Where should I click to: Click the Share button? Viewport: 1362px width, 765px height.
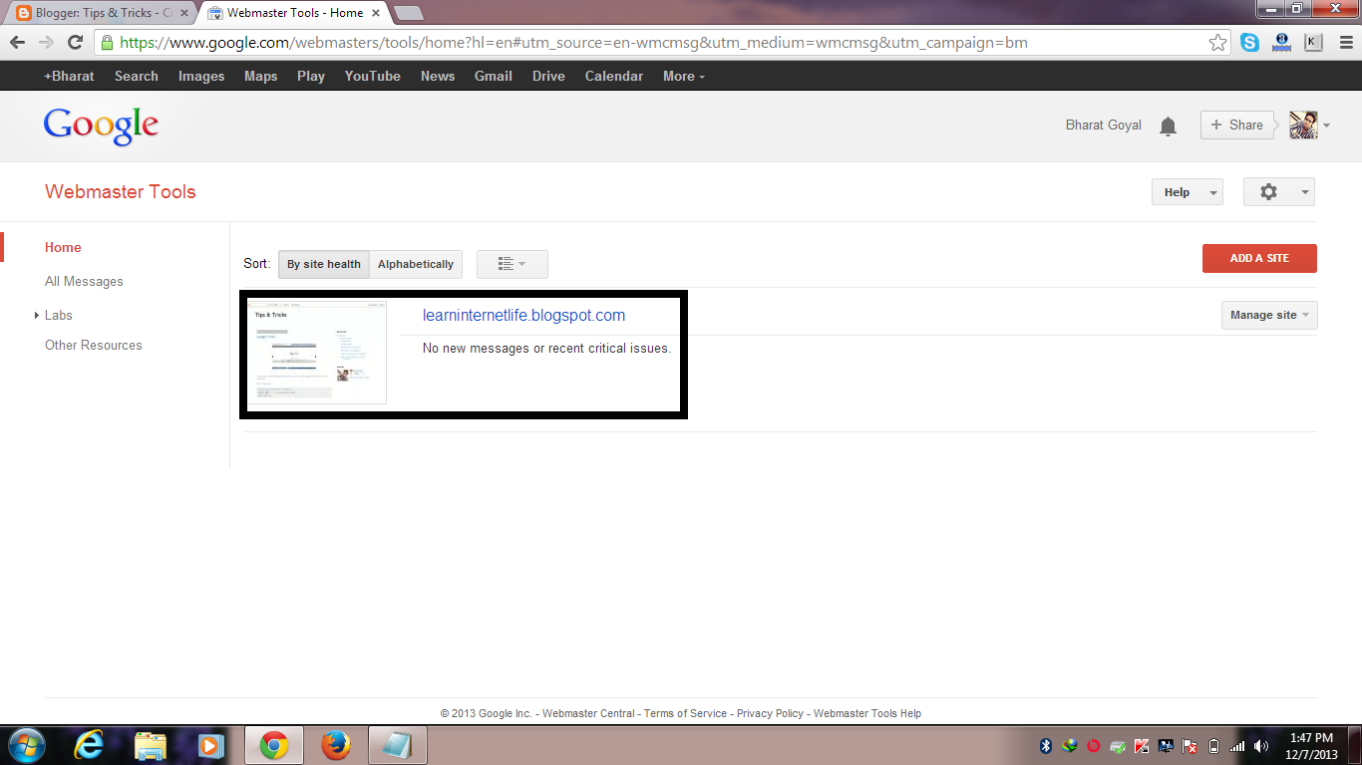[1237, 125]
